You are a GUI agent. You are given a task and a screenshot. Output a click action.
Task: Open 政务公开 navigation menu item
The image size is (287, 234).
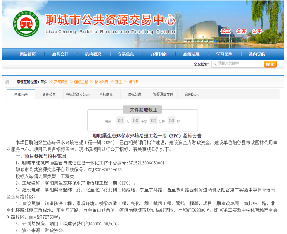tap(60, 54)
